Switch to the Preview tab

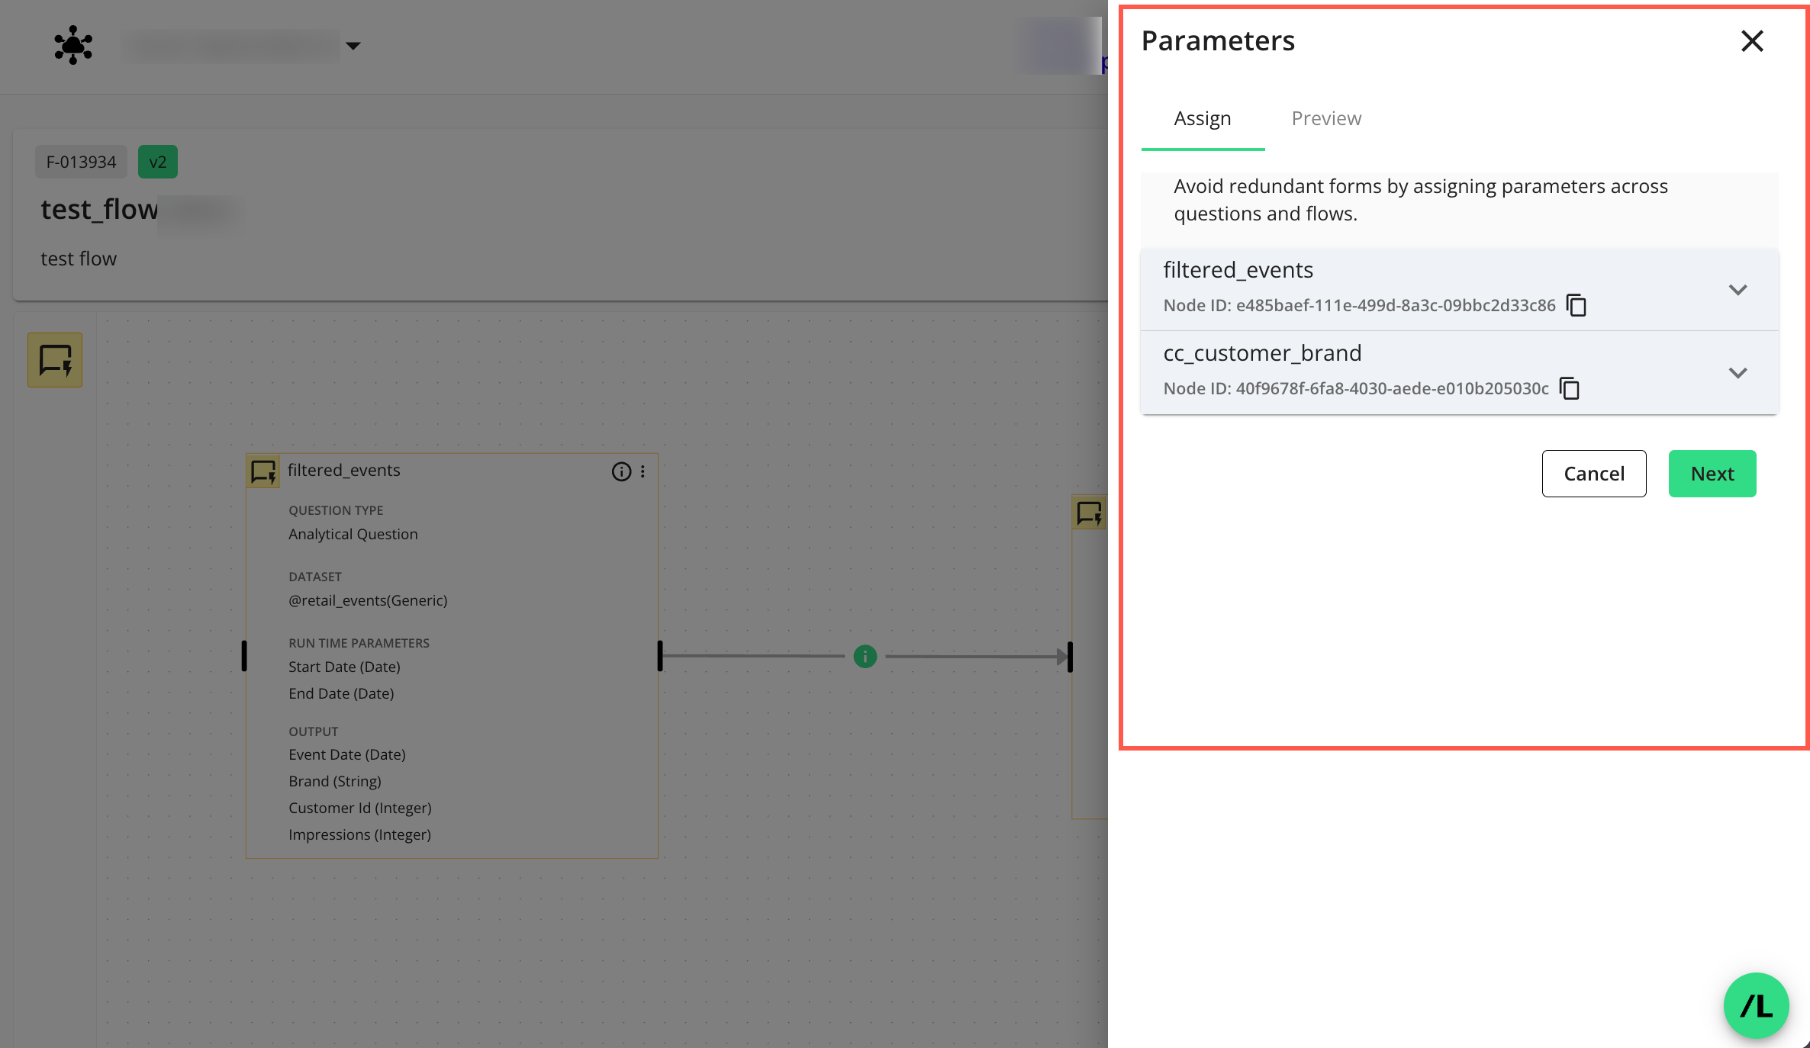[x=1325, y=118]
